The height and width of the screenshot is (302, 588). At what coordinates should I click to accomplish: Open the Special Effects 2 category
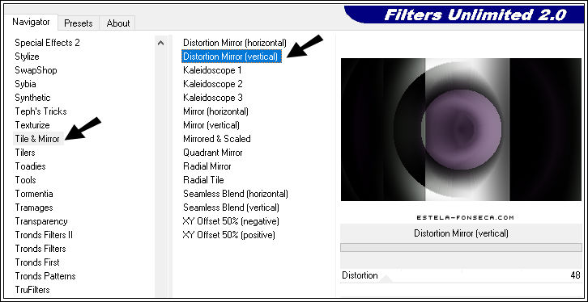tap(47, 43)
